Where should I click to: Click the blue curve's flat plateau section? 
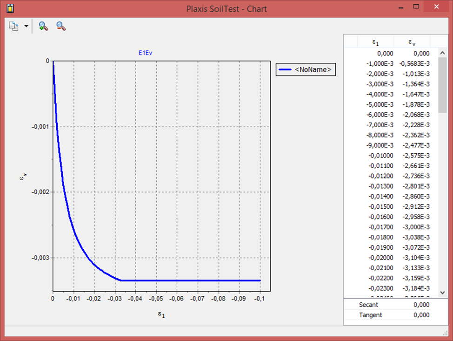[x=195, y=280]
